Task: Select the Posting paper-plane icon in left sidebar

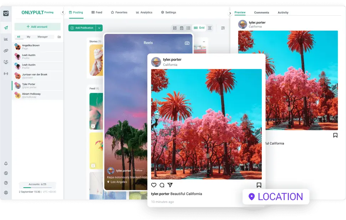Action: pyautogui.click(x=5, y=27)
